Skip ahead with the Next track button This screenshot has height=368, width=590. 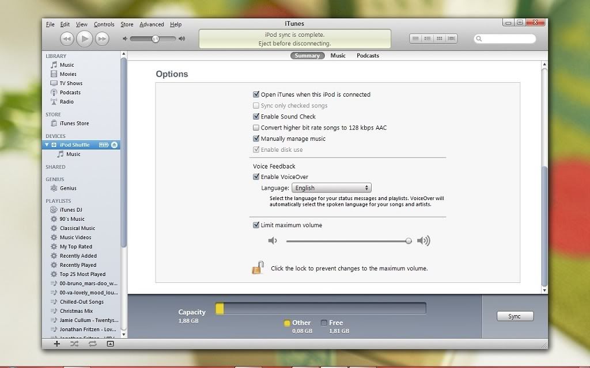102,39
